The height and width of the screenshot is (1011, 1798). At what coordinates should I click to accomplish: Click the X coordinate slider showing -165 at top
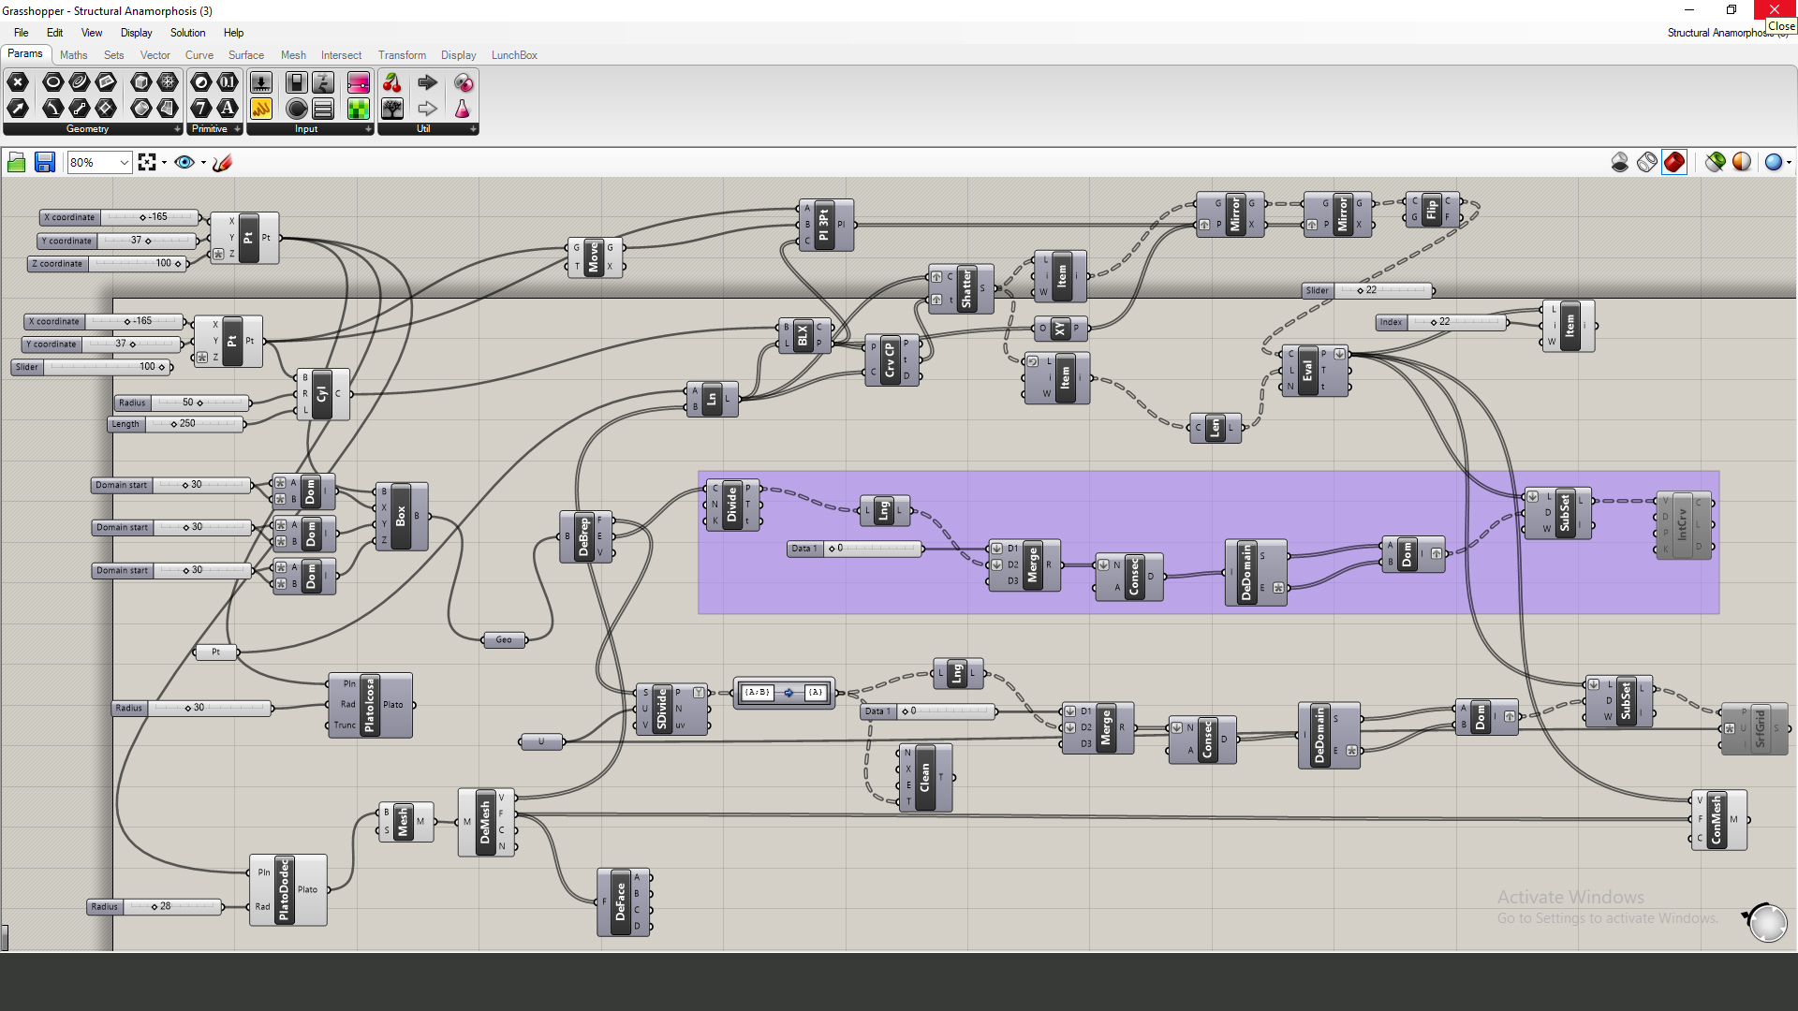pyautogui.click(x=119, y=217)
